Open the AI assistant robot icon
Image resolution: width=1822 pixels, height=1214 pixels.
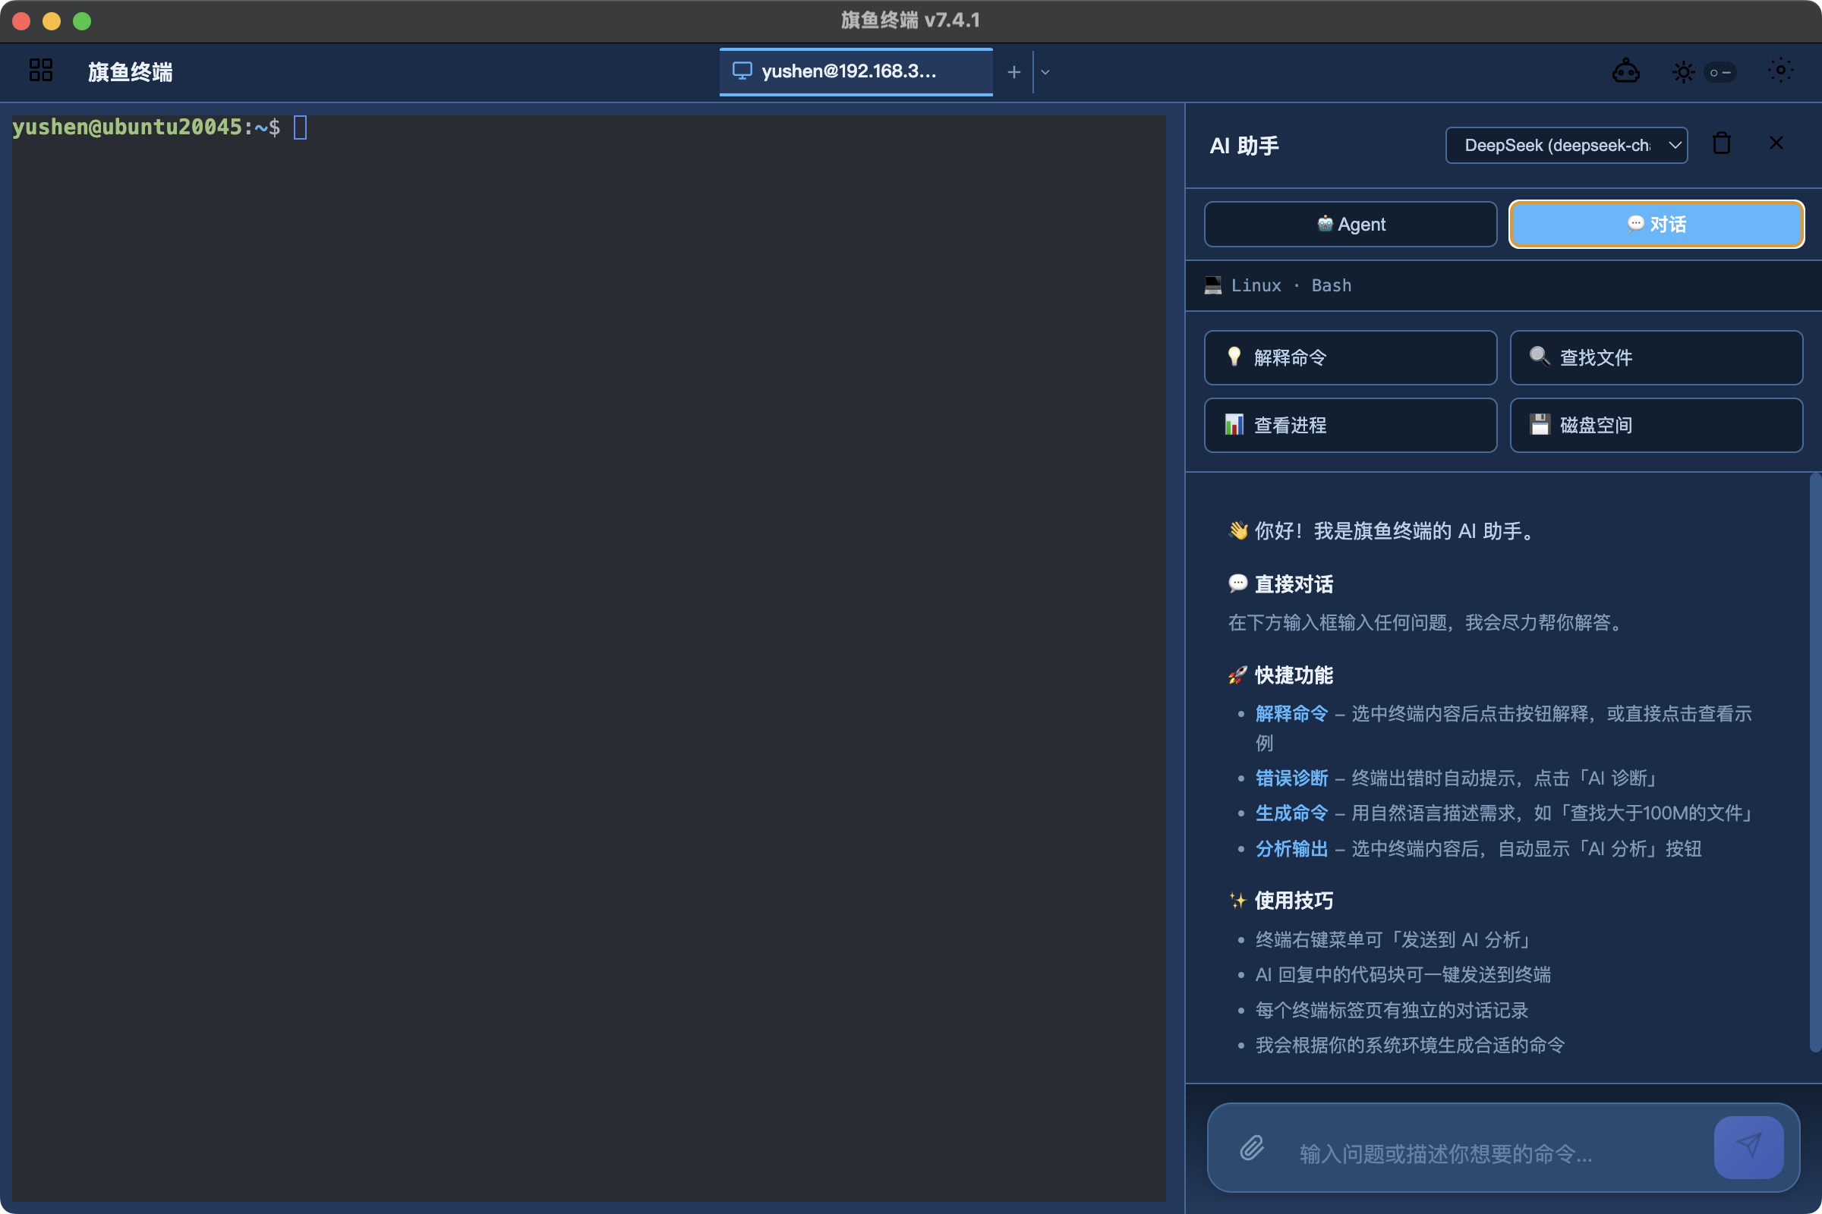(1627, 71)
